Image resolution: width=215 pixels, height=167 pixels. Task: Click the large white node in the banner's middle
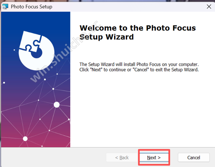point(57,105)
